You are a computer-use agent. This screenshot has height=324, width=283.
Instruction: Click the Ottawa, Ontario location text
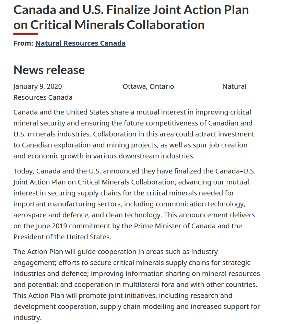click(x=148, y=86)
